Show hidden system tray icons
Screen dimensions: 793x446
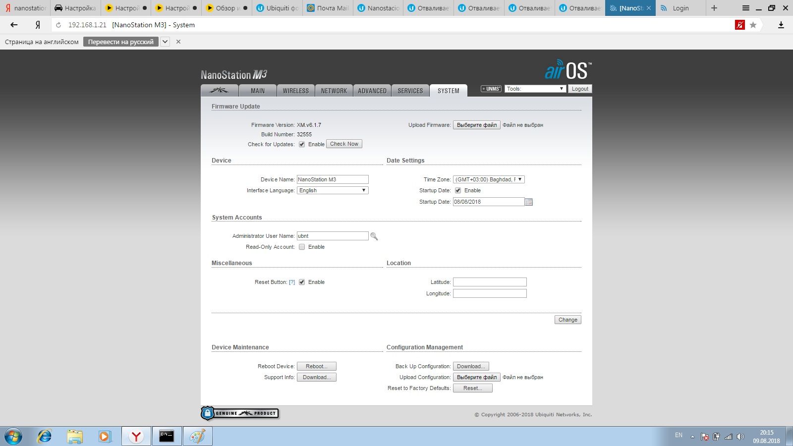[693, 437]
